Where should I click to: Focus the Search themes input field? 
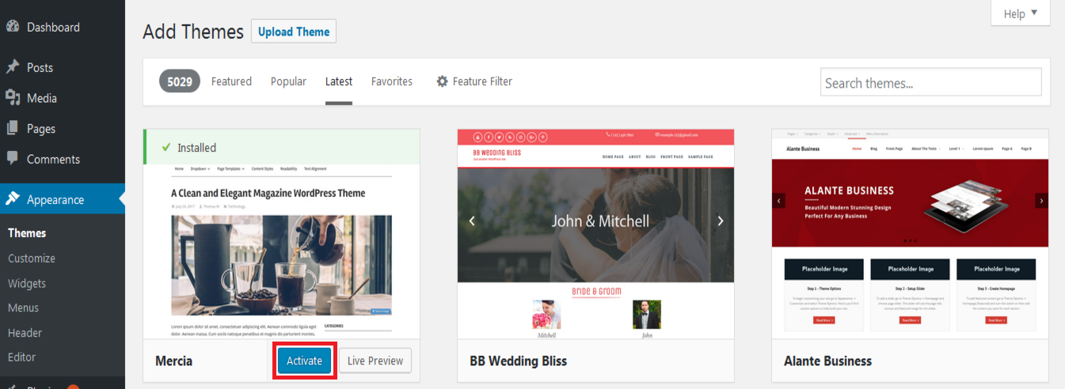point(931,82)
